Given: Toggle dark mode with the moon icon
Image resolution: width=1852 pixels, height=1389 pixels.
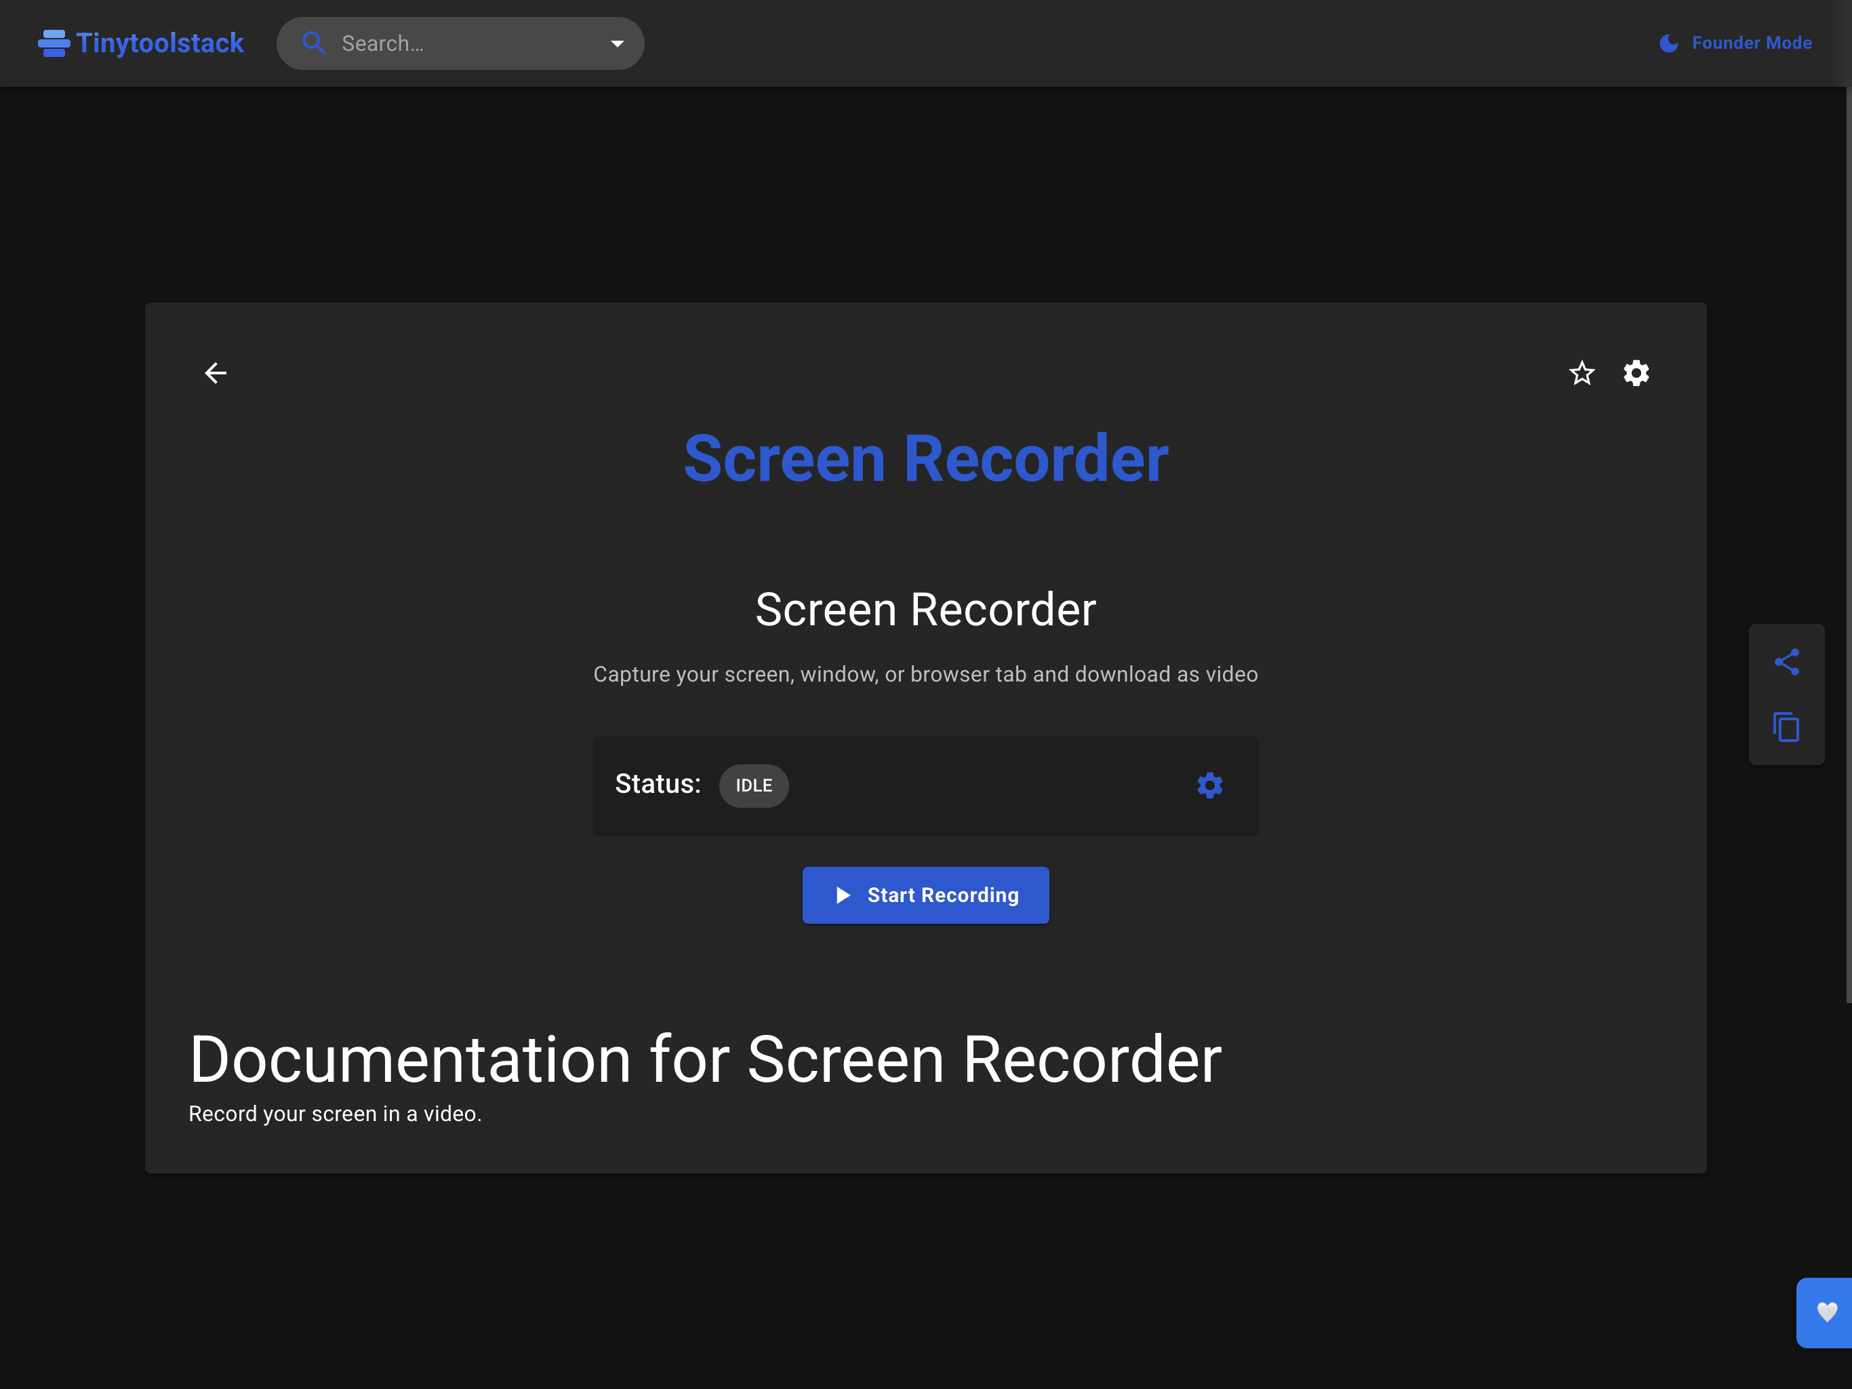Looking at the screenshot, I should coord(1668,43).
